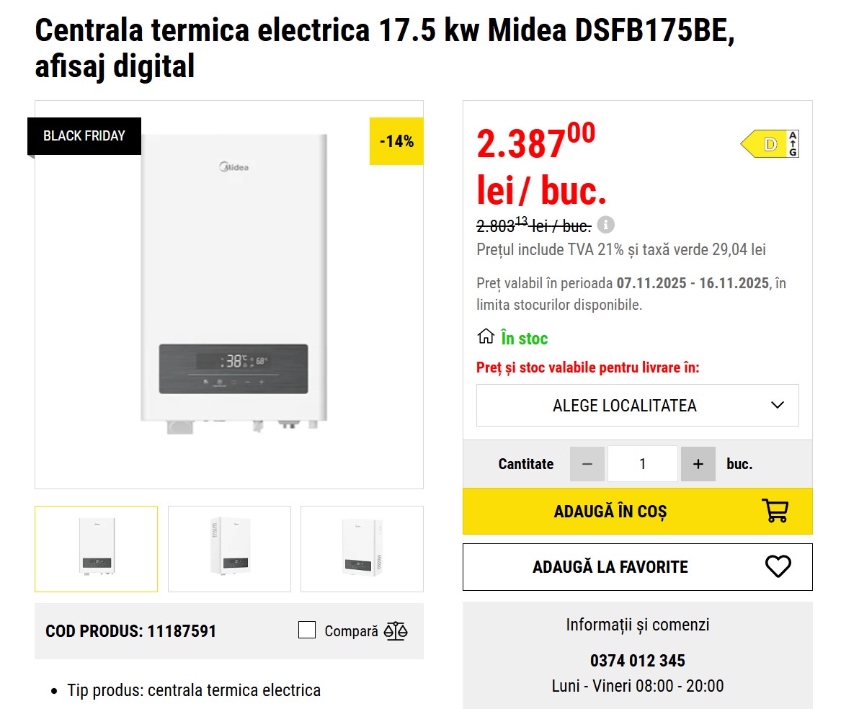This screenshot has height=709, width=841.
Task: Expand the locality chevron arrow
Action: point(777,405)
